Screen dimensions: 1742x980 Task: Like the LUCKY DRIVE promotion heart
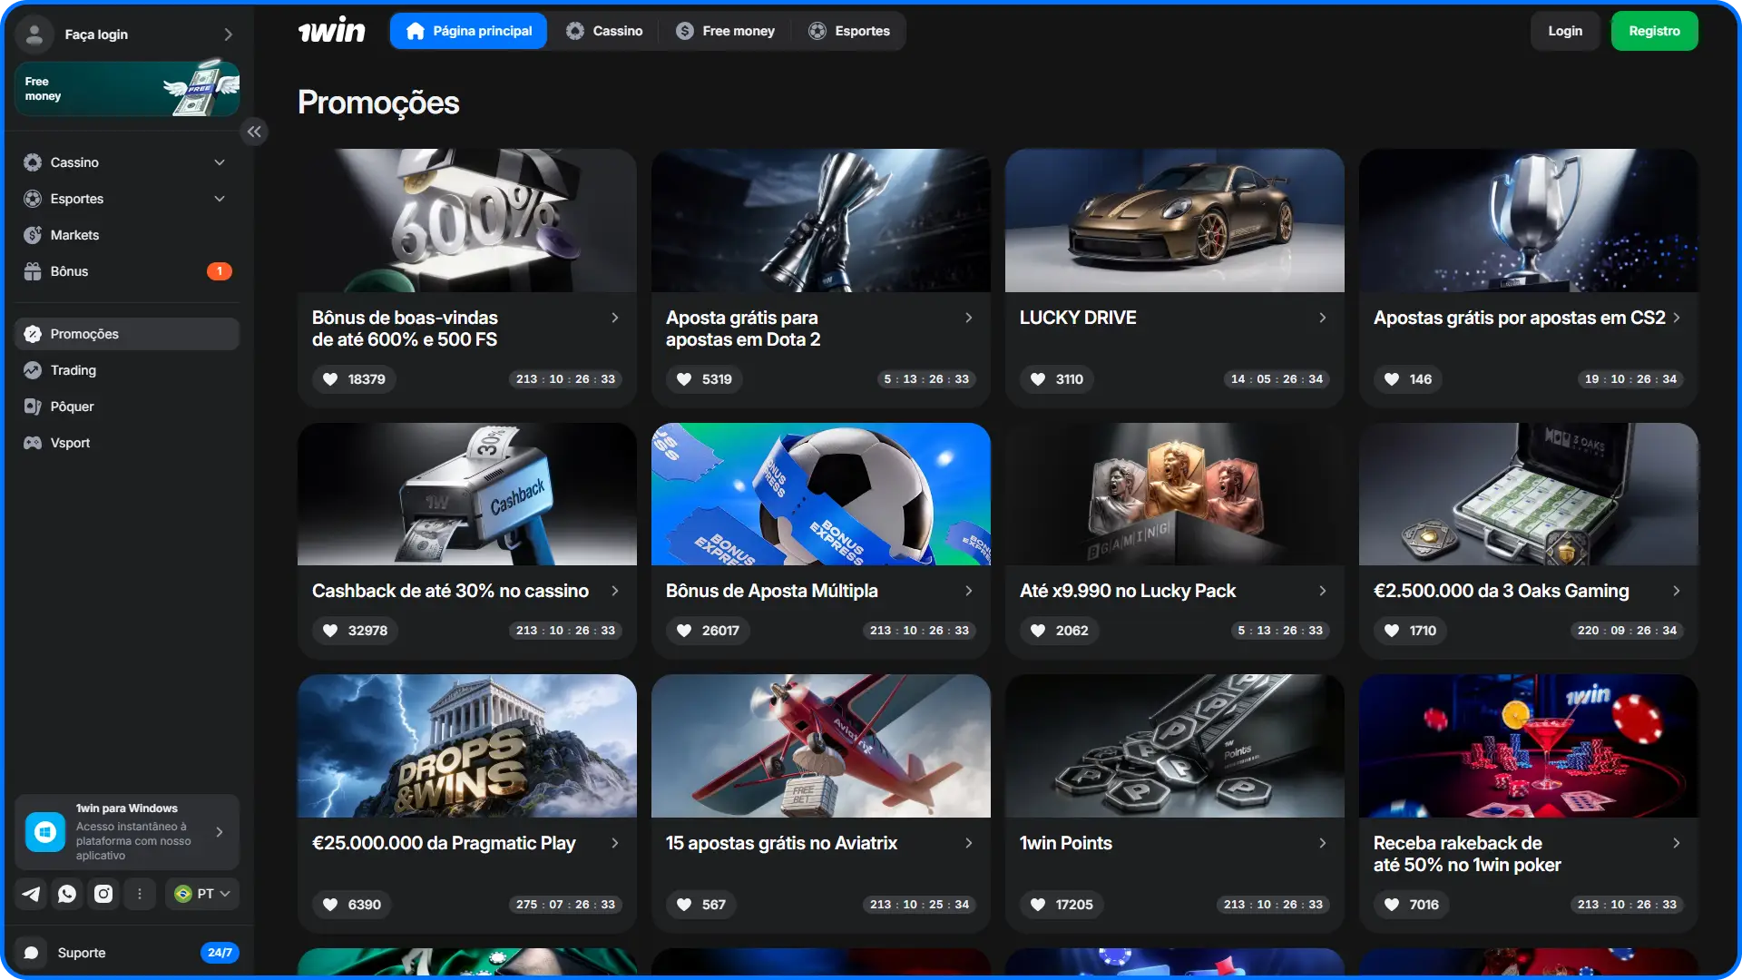tap(1038, 379)
